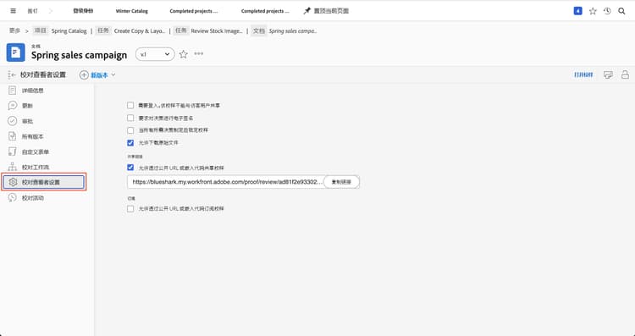
Task: Click the Spring sales campaign title
Action: 79,55
